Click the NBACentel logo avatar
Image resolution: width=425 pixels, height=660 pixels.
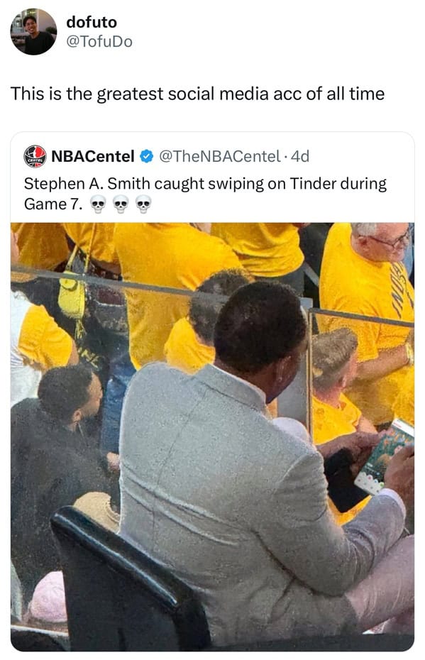click(35, 157)
